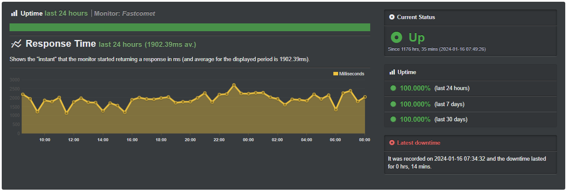Screen dimensions: 567x191
Task: Click the bar chart icon beside Uptime heading
Action: coord(14,13)
